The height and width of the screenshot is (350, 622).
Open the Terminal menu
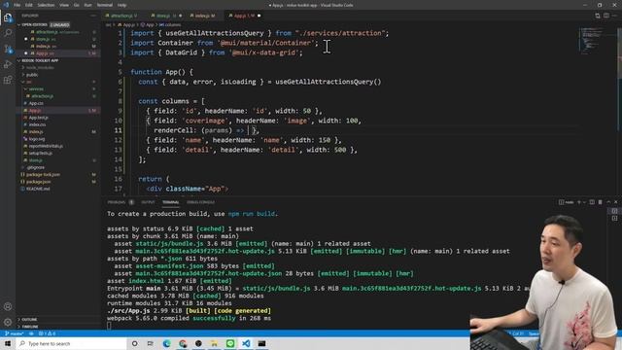(105, 5)
